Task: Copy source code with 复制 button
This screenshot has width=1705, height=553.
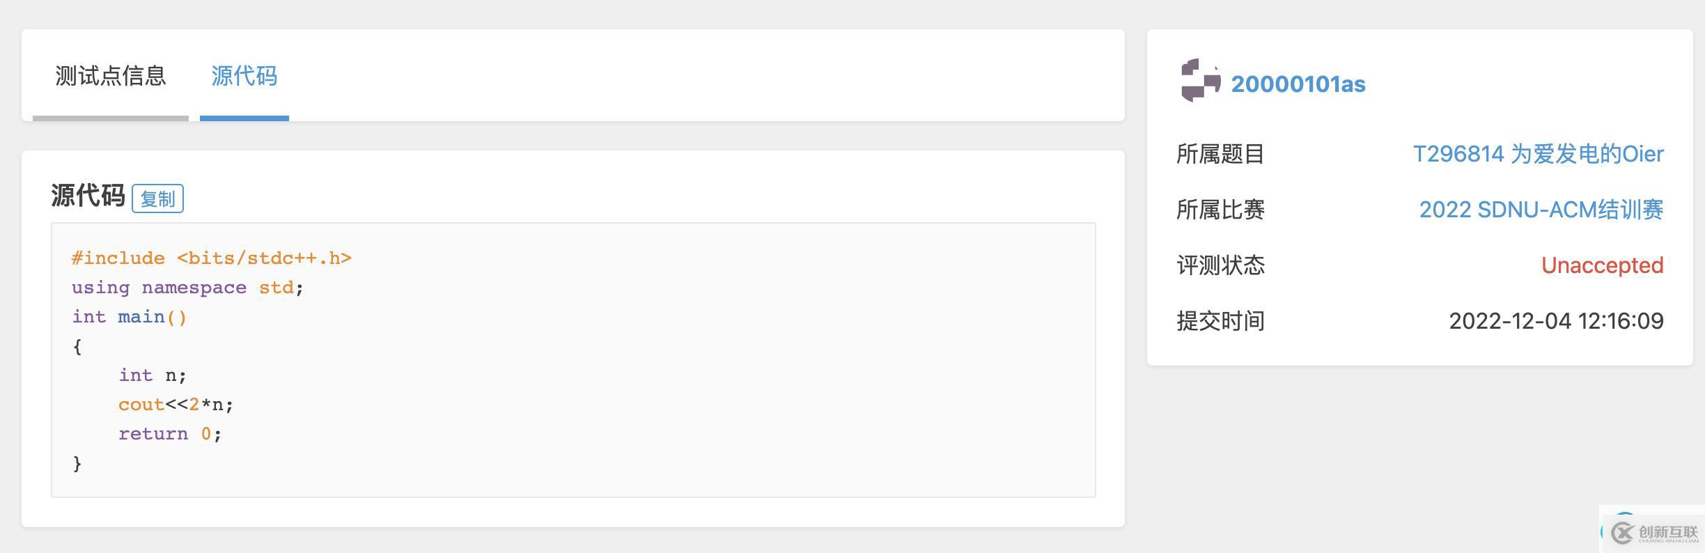Action: pyautogui.click(x=157, y=199)
